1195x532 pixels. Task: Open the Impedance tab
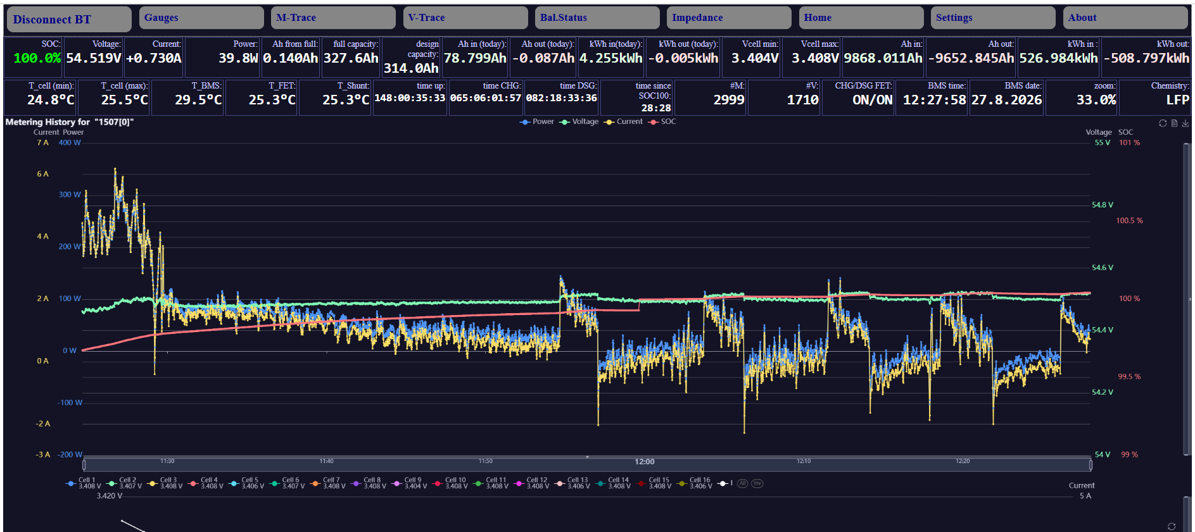tap(729, 18)
